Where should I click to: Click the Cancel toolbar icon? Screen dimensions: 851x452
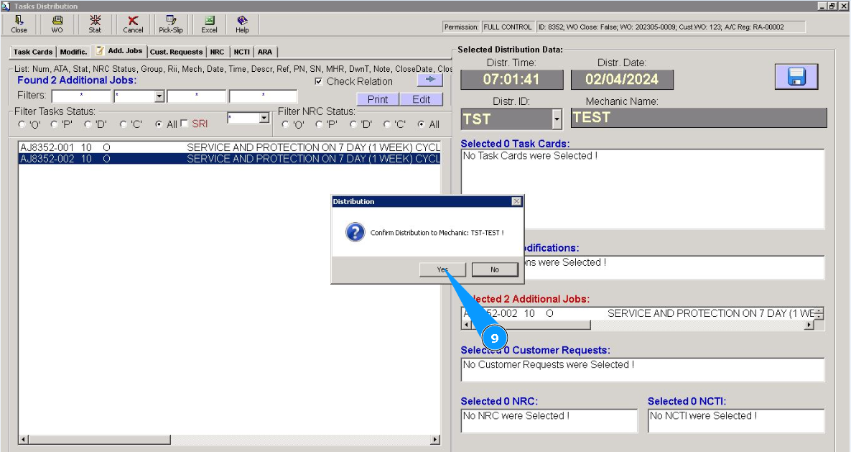tap(133, 24)
